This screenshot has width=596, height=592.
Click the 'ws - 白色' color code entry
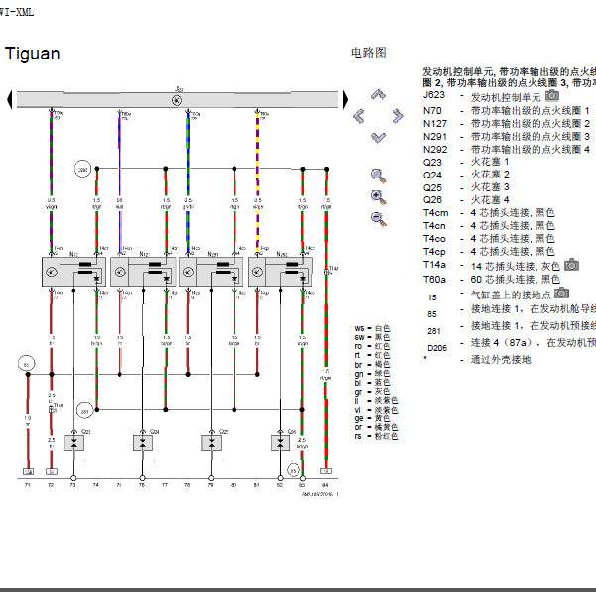pos(372,328)
